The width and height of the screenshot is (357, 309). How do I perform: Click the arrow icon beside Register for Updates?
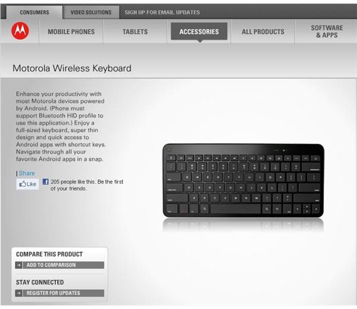coord(18,293)
